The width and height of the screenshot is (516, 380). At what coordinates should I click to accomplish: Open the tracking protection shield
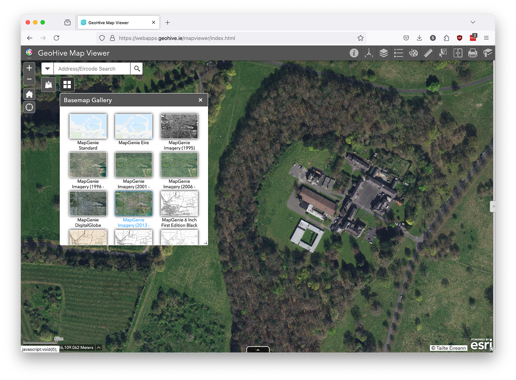(102, 38)
